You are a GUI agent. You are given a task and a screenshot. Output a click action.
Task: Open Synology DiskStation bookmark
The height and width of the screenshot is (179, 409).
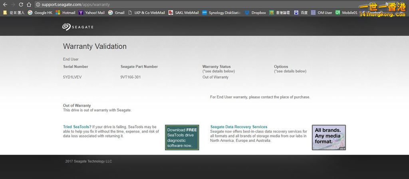coord(221,12)
